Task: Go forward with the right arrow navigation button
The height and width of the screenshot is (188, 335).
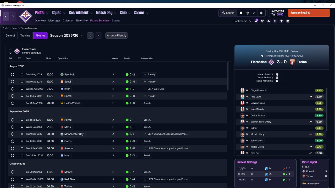Action: pyautogui.click(x=13, y=16)
